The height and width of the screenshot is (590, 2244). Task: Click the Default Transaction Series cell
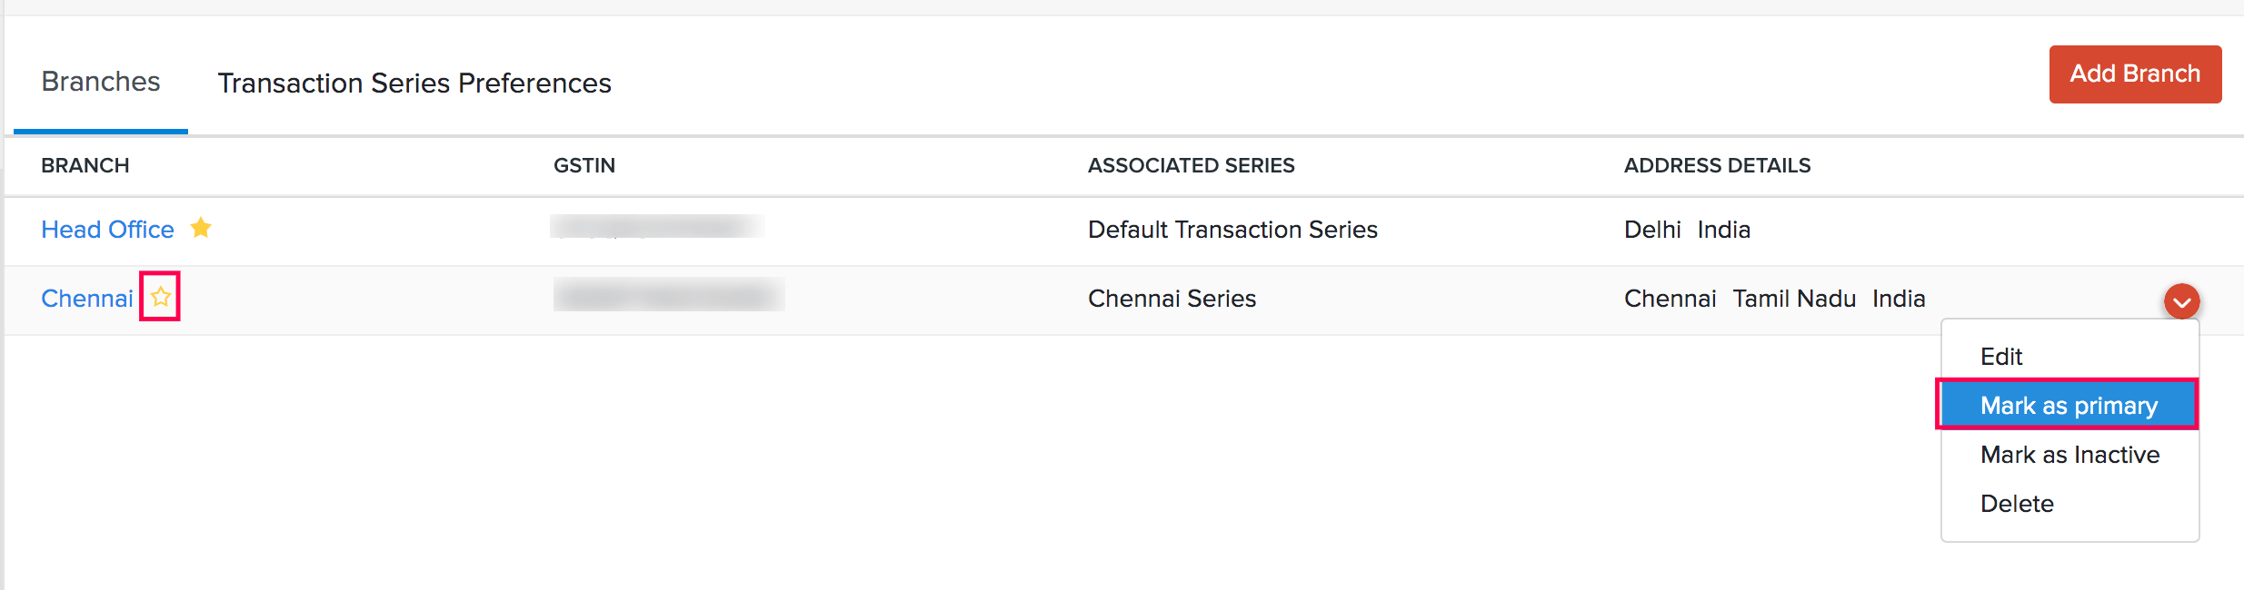point(1232,230)
